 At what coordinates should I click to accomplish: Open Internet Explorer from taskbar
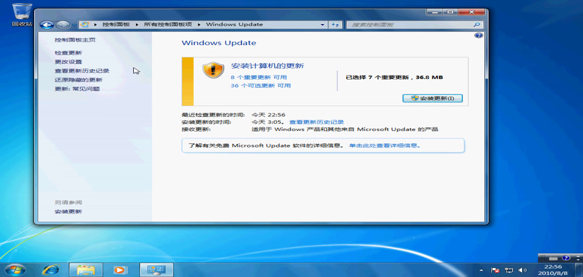click(x=51, y=269)
